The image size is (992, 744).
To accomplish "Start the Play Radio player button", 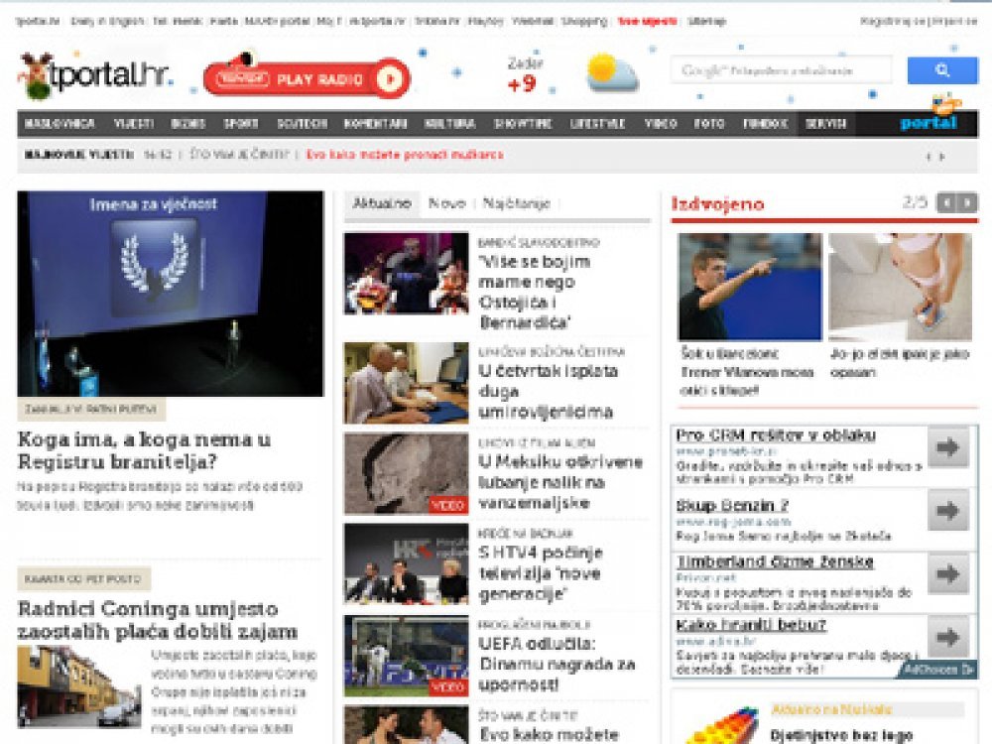I will pyautogui.click(x=307, y=77).
